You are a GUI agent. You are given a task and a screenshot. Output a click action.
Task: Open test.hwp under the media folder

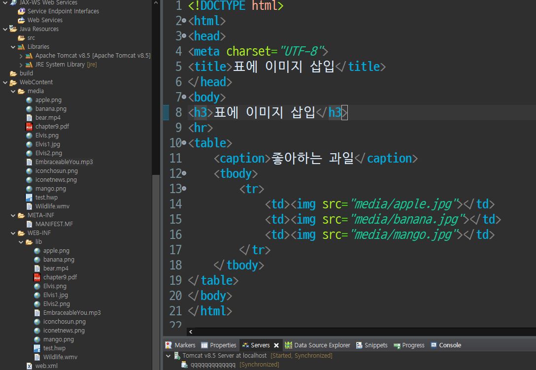(x=45, y=197)
